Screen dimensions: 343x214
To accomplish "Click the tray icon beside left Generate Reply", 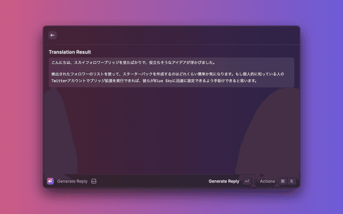I will (x=94, y=181).
